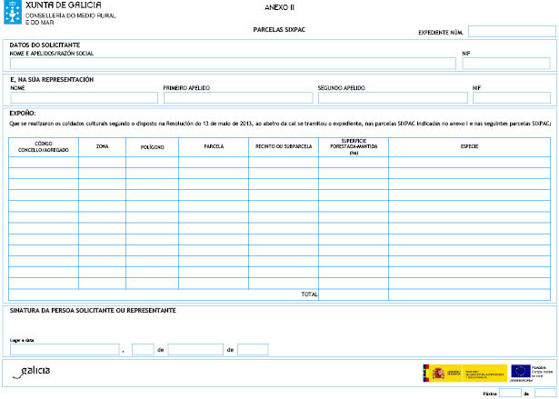Click the TOTAL superficie cell
This screenshot has height=399, width=559.
[353, 294]
